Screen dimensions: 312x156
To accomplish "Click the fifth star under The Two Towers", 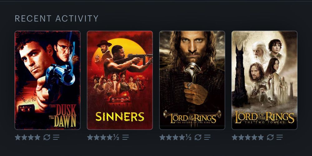I will [261, 137].
